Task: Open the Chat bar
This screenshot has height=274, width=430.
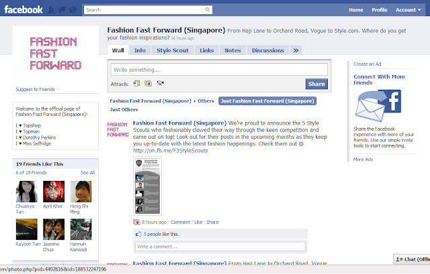Action: [x=412, y=259]
